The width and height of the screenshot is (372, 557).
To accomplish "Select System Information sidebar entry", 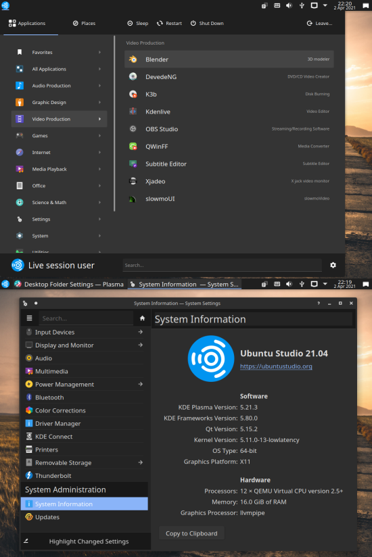I will [85, 504].
